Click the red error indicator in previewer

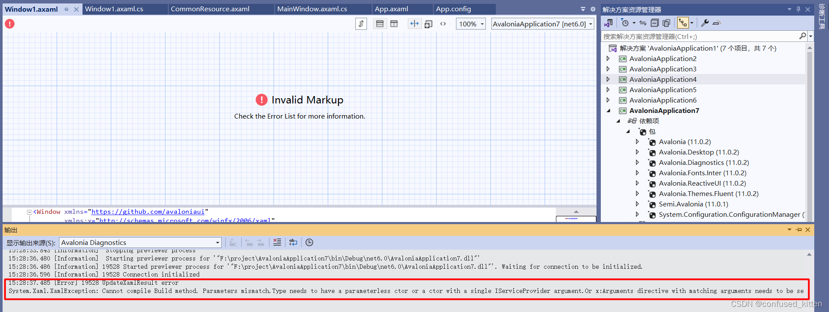pyautogui.click(x=10, y=24)
